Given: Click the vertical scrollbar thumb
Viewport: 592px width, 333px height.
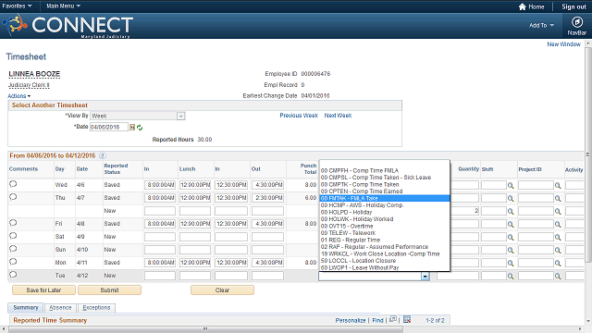Looking at the screenshot, I should [588, 154].
